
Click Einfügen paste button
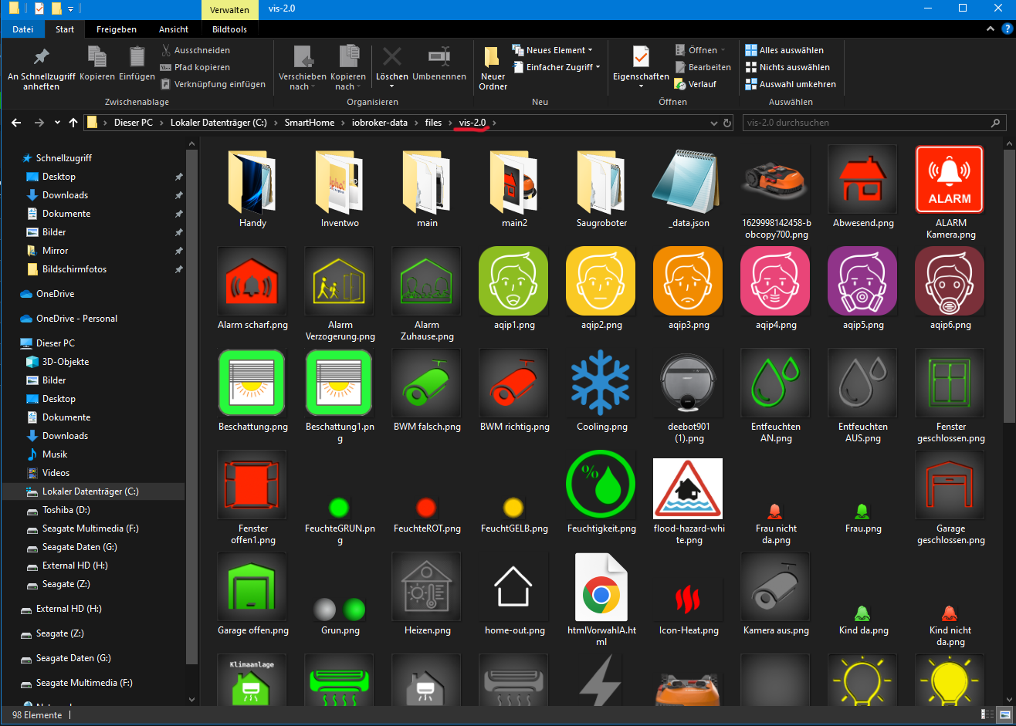[137, 63]
